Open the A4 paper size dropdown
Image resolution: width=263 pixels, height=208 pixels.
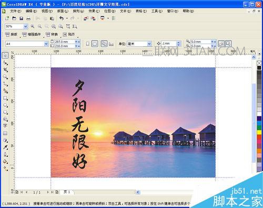(46, 44)
